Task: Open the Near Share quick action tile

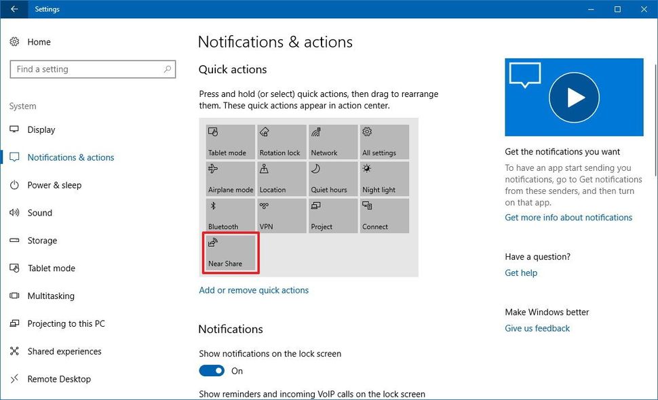Action: pyautogui.click(x=229, y=252)
